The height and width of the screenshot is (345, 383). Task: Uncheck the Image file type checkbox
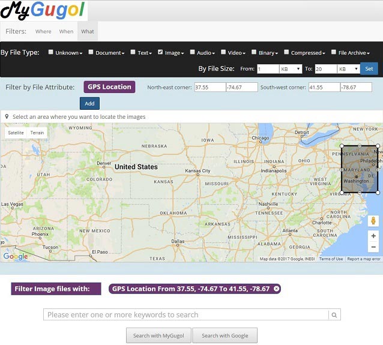(x=160, y=52)
